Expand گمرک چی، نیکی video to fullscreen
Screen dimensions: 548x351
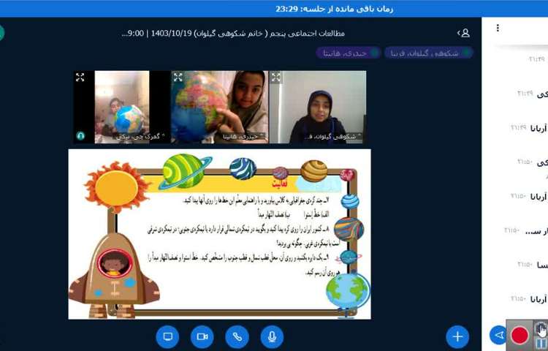[x=80, y=78]
